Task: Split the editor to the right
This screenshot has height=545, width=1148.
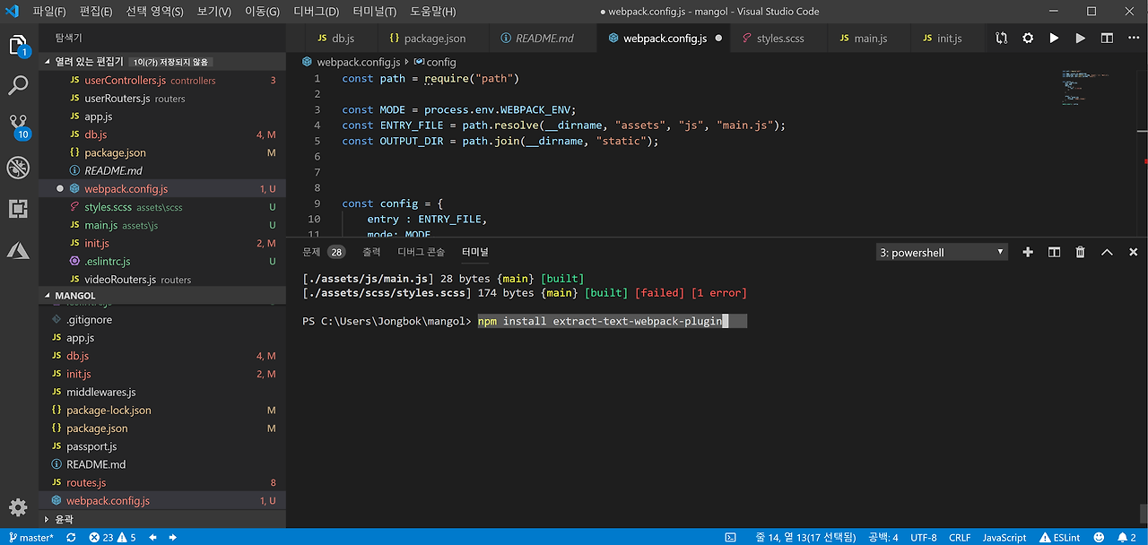Action: point(1107,39)
